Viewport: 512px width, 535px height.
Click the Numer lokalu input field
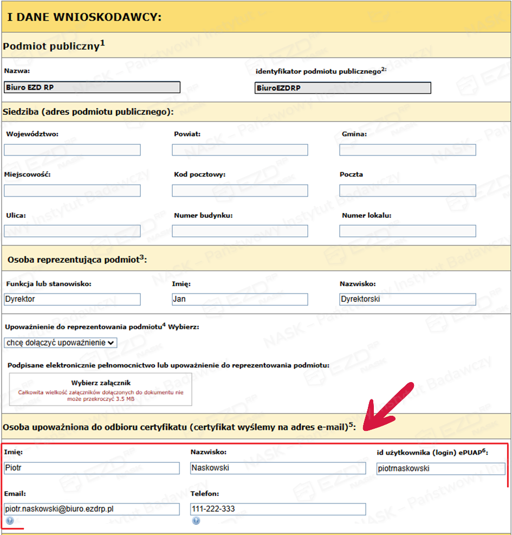pyautogui.click(x=407, y=231)
